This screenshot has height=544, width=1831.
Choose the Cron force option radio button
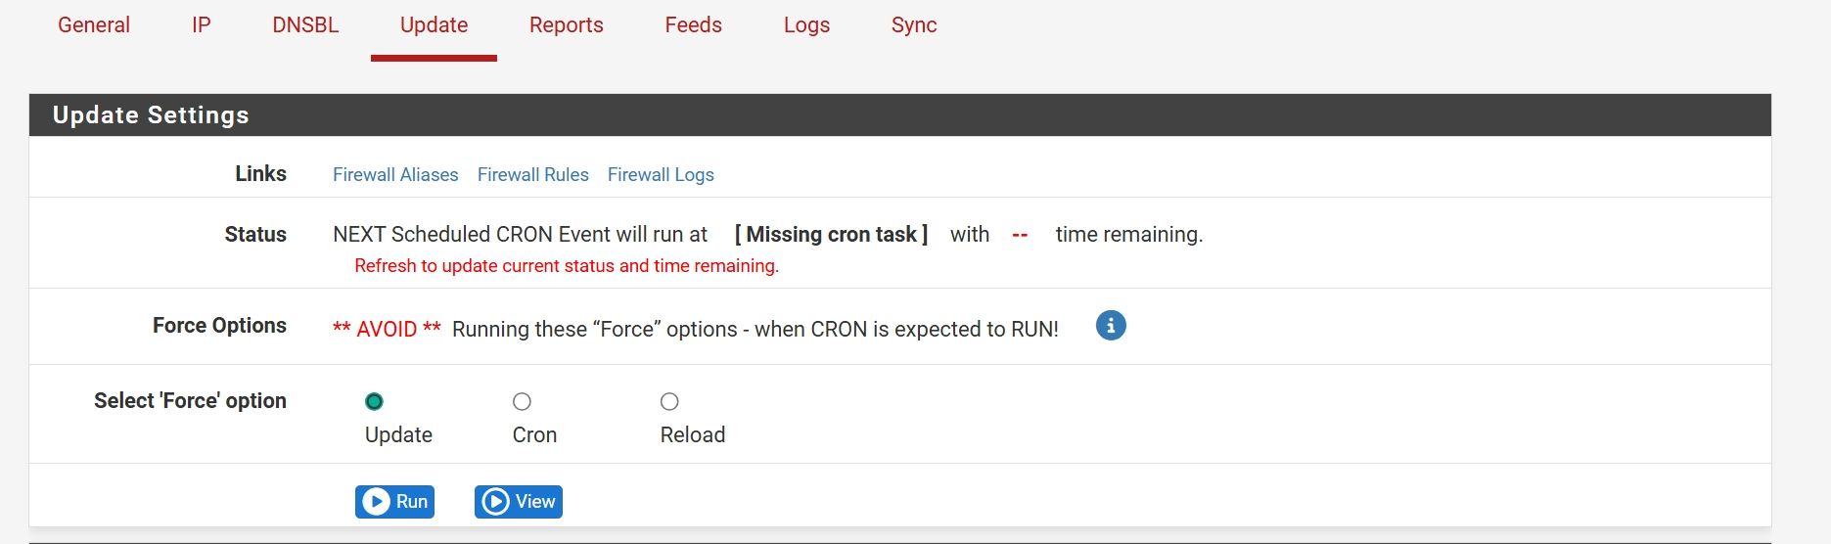[522, 402]
